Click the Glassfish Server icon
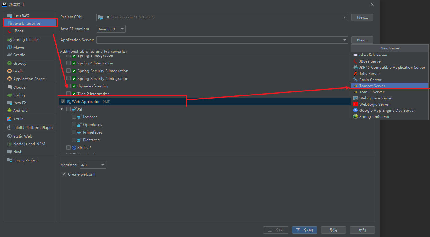Viewport: 430px width, 237px height. coord(356,55)
